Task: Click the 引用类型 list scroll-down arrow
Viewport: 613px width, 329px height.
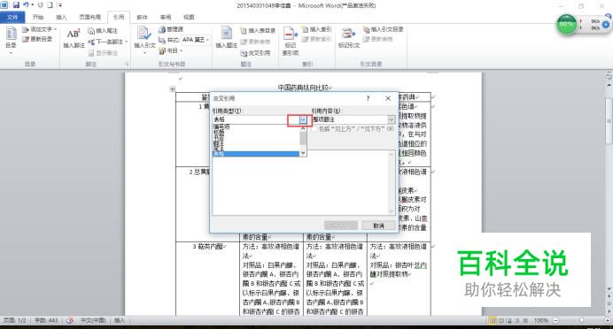Action: click(x=303, y=153)
